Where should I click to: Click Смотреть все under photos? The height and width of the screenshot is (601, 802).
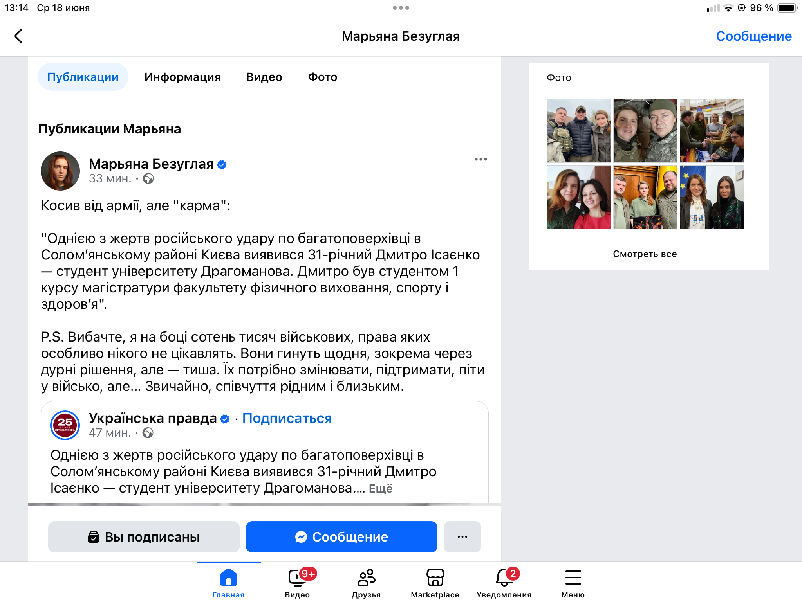coord(645,254)
